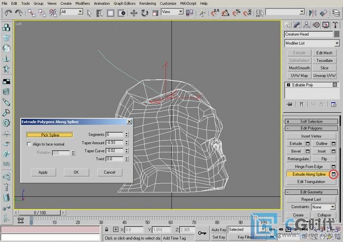Open Select by Name list icon
Viewport: 343px width, 242px height.
(100, 13)
